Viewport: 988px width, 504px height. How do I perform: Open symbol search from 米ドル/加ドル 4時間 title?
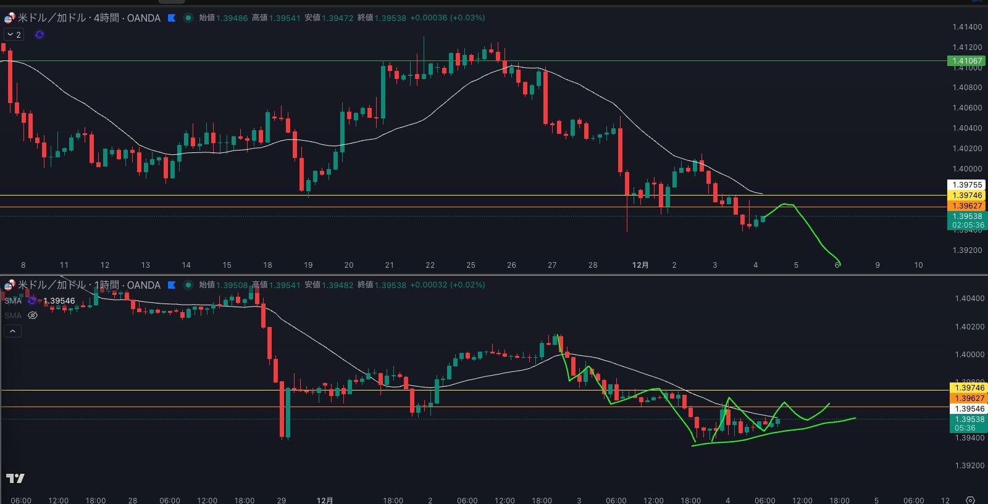[x=89, y=18]
